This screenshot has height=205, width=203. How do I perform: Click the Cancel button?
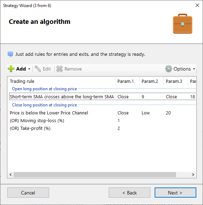click(28, 193)
